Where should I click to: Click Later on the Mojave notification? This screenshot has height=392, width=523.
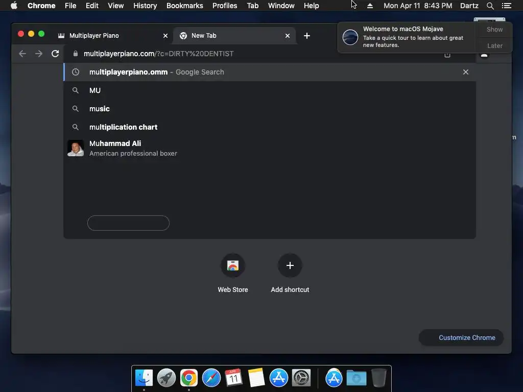coord(494,45)
